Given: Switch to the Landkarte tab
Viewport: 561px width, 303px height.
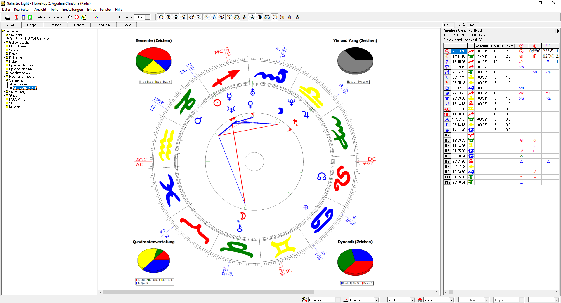Looking at the screenshot, I should (x=104, y=25).
